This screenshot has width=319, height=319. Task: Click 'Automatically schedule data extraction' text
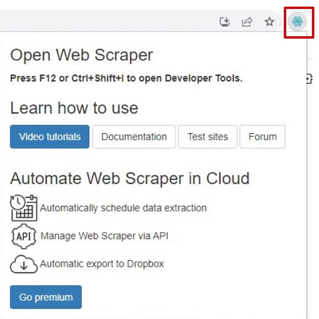(x=123, y=208)
